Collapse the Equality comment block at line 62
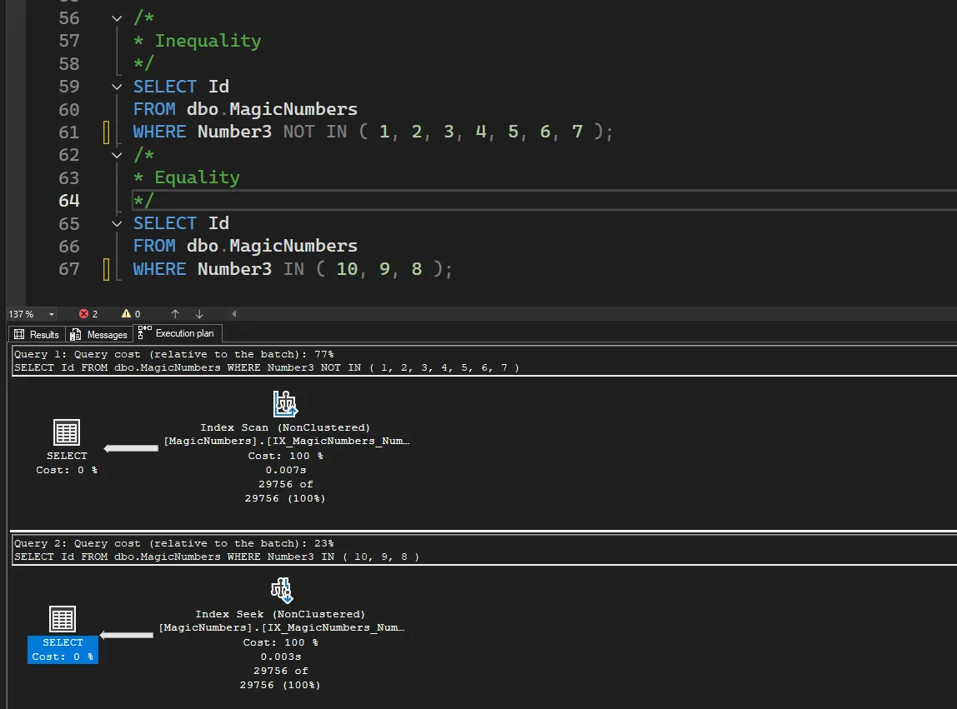The image size is (957, 709). pos(116,155)
